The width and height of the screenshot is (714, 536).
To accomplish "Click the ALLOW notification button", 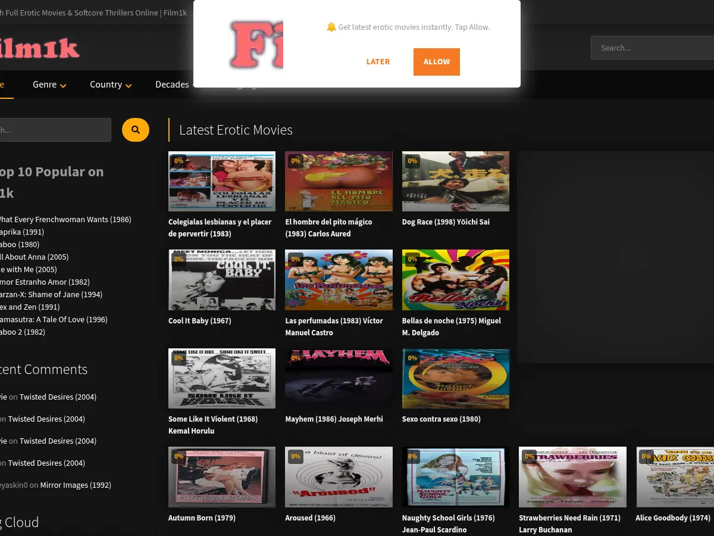I will point(436,62).
